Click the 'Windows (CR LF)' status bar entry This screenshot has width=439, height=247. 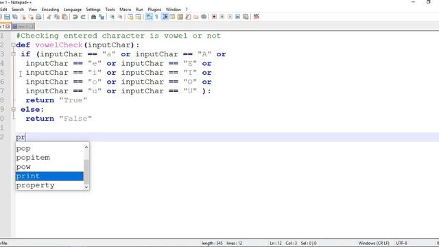[x=374, y=243]
